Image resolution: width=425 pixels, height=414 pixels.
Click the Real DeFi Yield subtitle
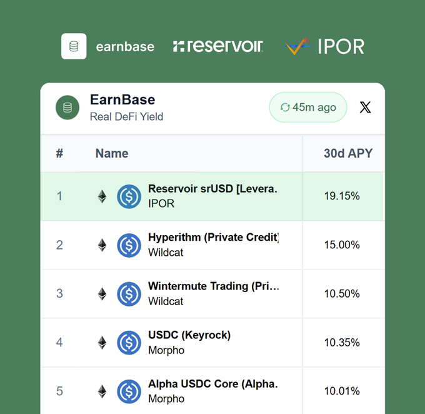[127, 117]
